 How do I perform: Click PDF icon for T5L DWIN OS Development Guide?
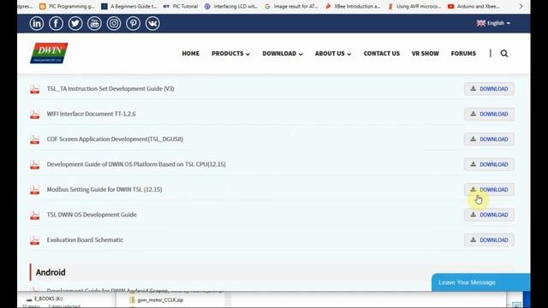click(x=34, y=215)
